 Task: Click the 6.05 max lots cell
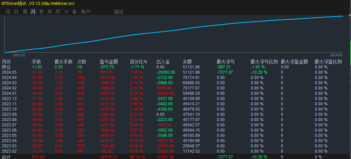point(58,109)
